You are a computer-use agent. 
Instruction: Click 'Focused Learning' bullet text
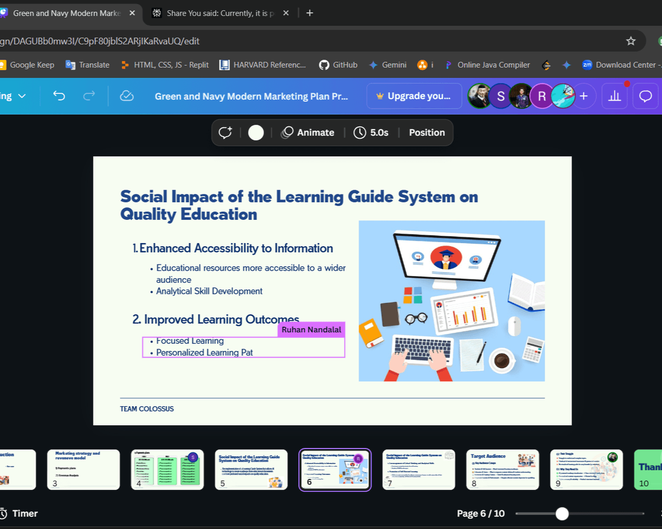190,341
